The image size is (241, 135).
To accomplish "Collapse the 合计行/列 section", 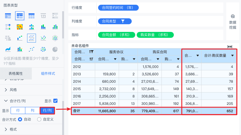I will [x=6, y=101].
